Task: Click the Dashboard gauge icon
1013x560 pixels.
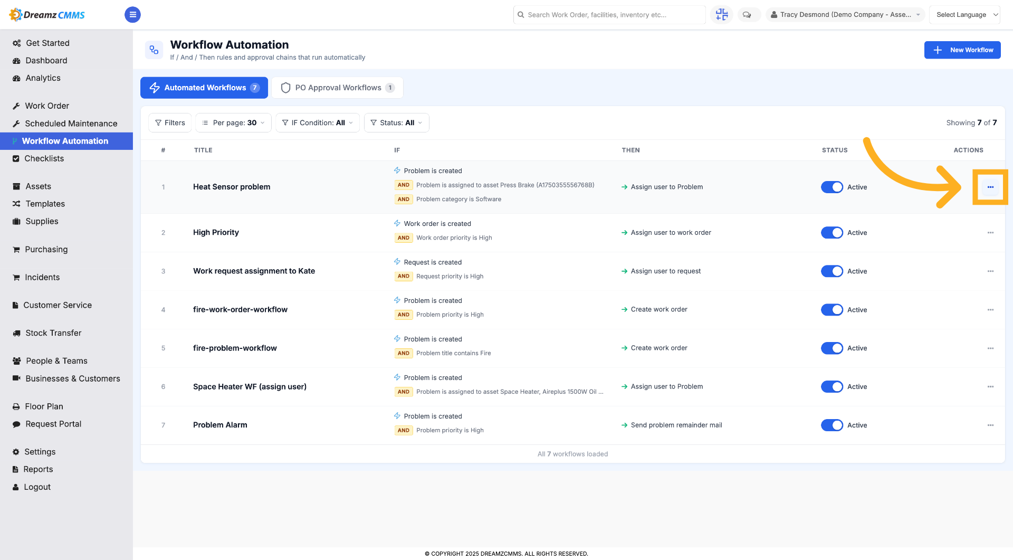Action: point(16,61)
